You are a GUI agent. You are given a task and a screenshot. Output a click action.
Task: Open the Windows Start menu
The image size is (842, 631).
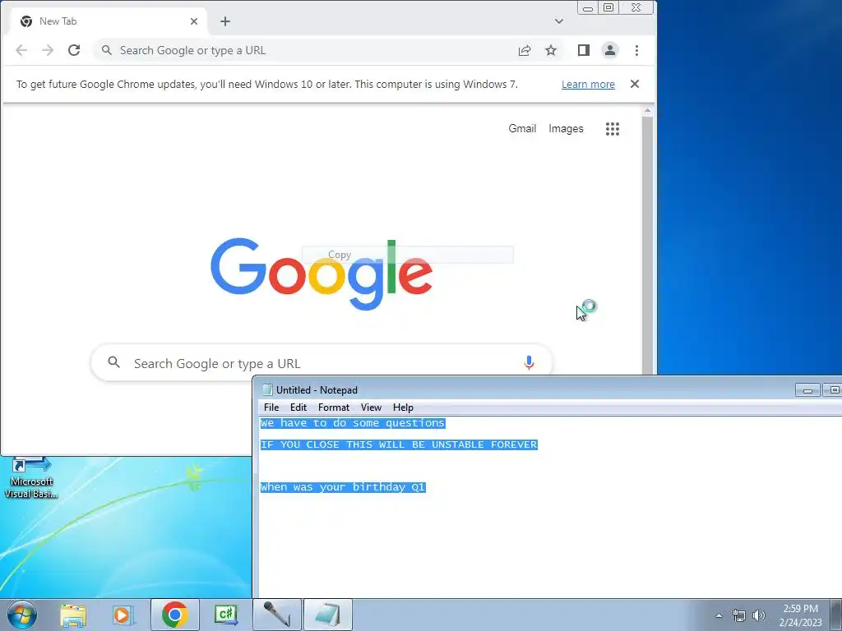(22, 615)
